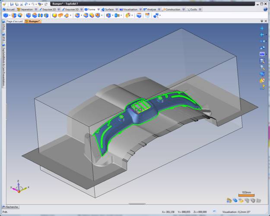Click the Recherche search panel button
The height and width of the screenshot is (216, 270).
pyautogui.click(x=10, y=207)
